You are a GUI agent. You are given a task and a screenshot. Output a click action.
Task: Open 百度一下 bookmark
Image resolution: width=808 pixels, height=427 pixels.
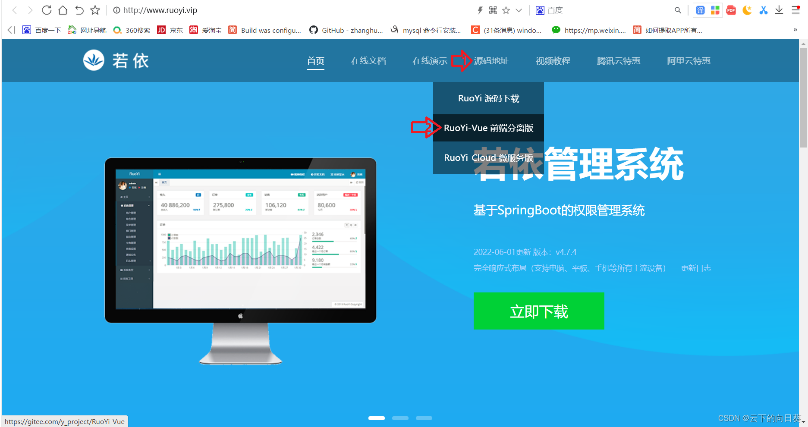[x=42, y=30]
